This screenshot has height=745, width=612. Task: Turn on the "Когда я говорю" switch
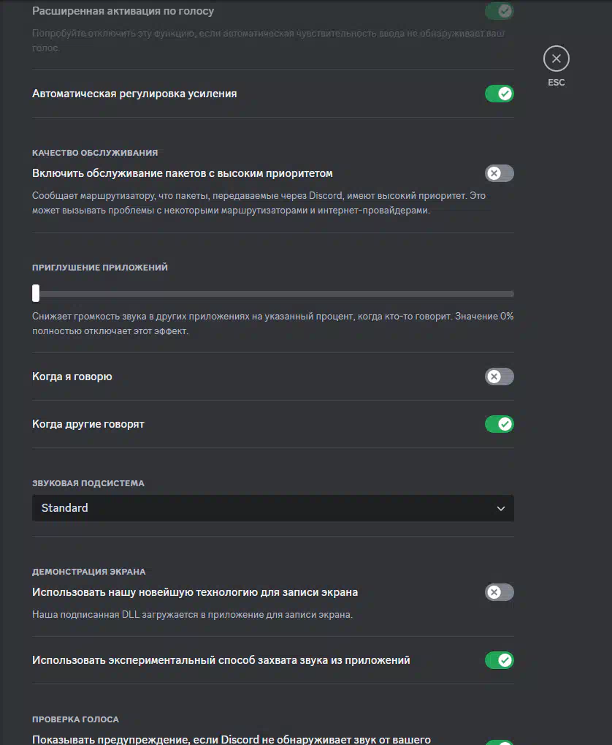click(500, 377)
